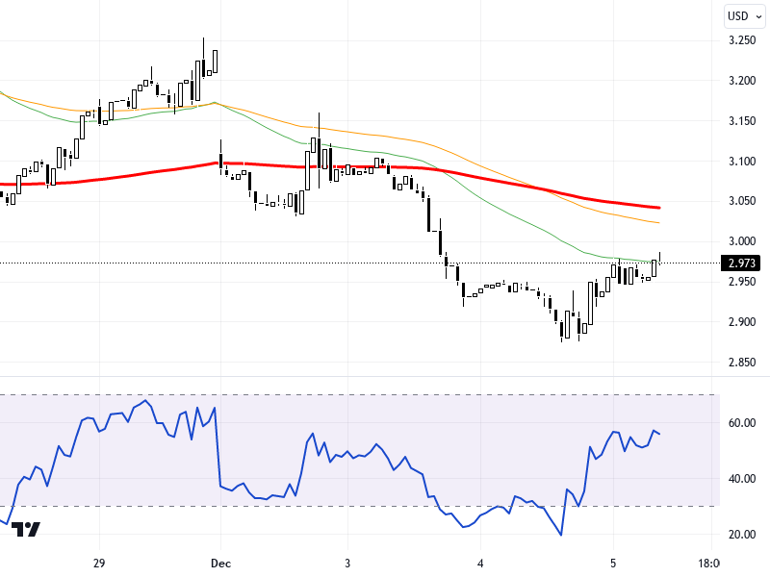Image resolution: width=770 pixels, height=577 pixels.
Task: Click the date label 5 on time axis
Action: pos(613,563)
